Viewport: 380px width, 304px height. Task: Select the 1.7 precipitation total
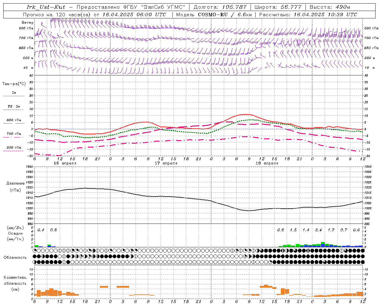pos(331,230)
